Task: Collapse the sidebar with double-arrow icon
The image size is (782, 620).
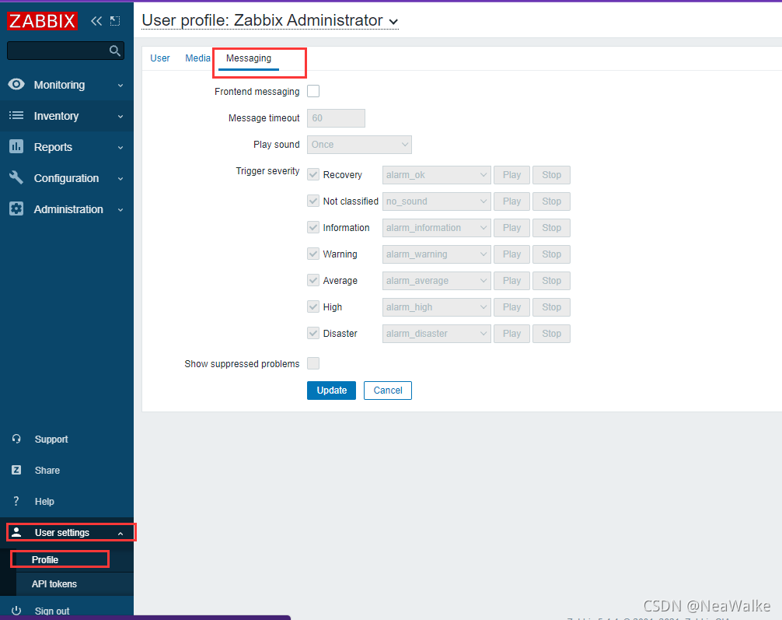Action: pyautogui.click(x=96, y=21)
